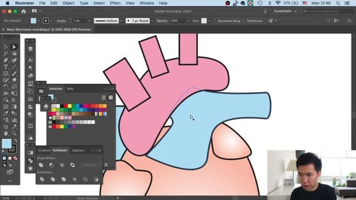Open the Window menu
The width and height of the screenshot is (356, 200).
(147, 3)
